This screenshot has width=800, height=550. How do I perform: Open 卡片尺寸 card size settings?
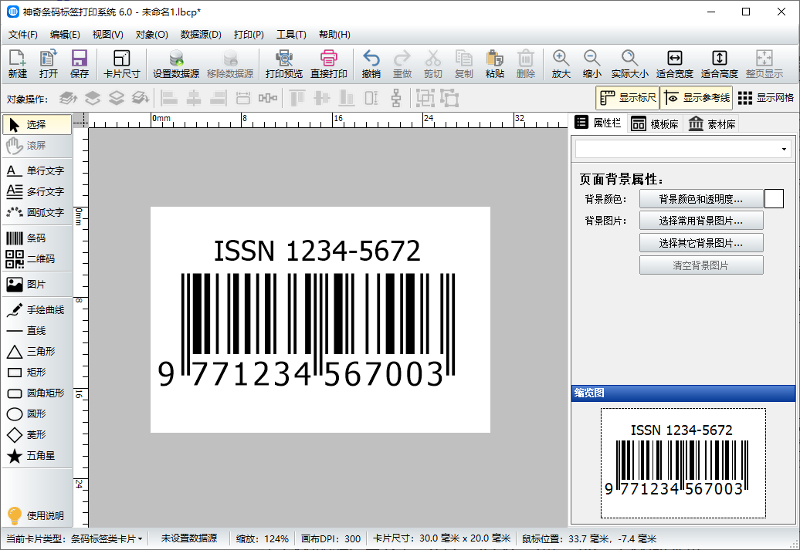pos(121,64)
